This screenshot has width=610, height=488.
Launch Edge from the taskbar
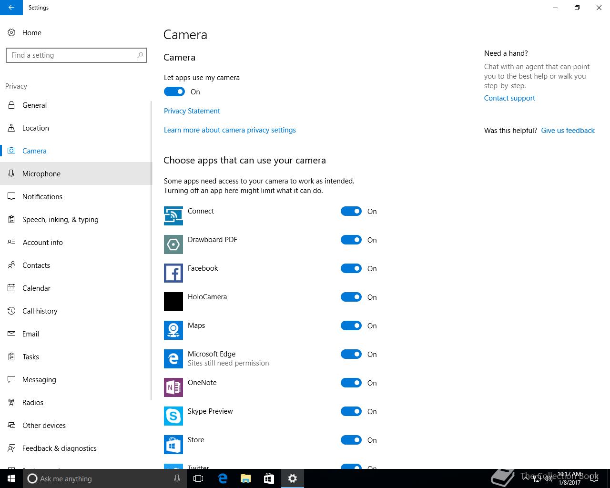tap(222, 478)
